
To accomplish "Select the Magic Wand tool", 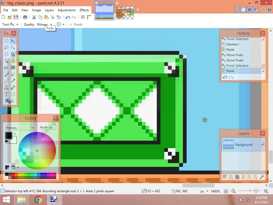I will click(x=6, y=61).
